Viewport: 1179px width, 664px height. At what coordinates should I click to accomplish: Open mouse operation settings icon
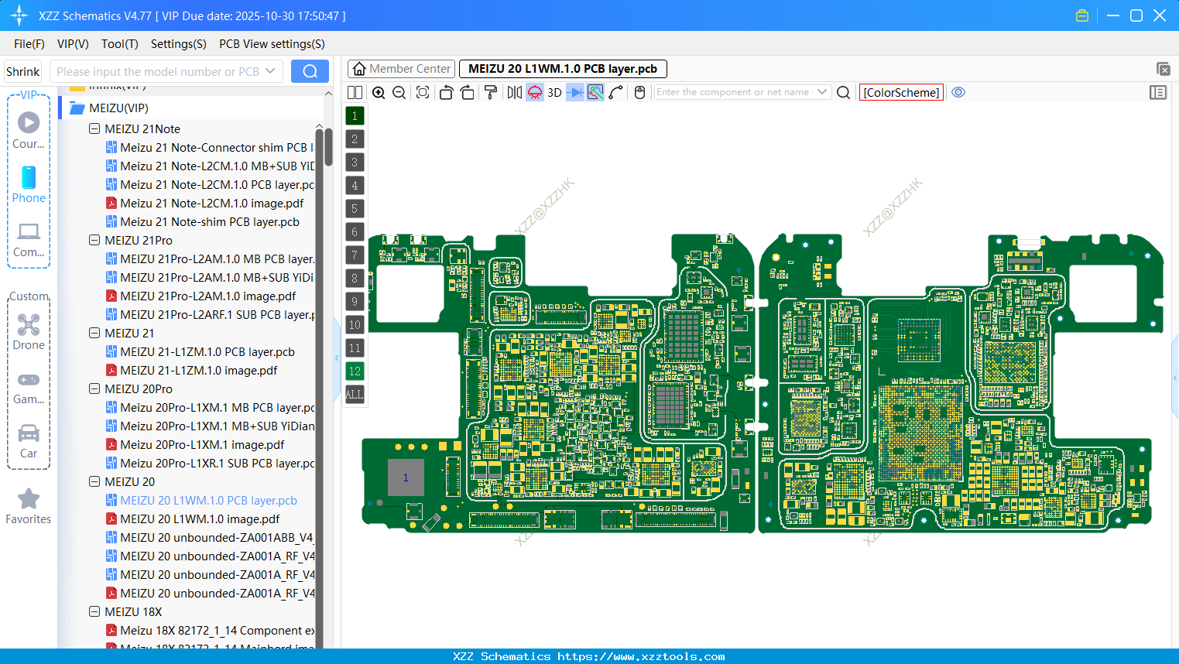(639, 92)
